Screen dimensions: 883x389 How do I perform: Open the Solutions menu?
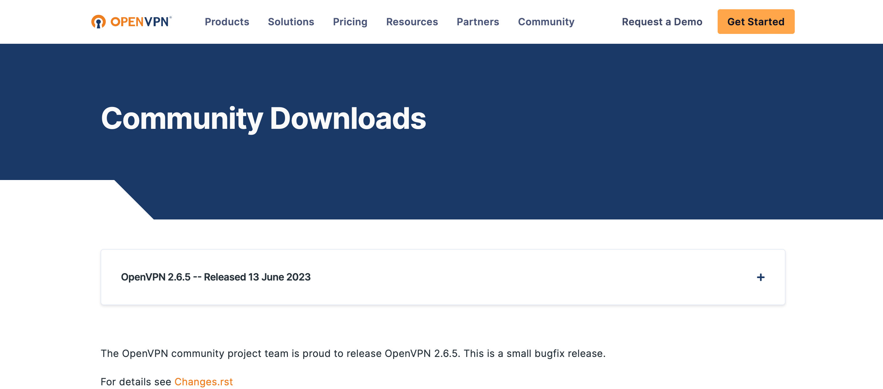pyautogui.click(x=291, y=22)
